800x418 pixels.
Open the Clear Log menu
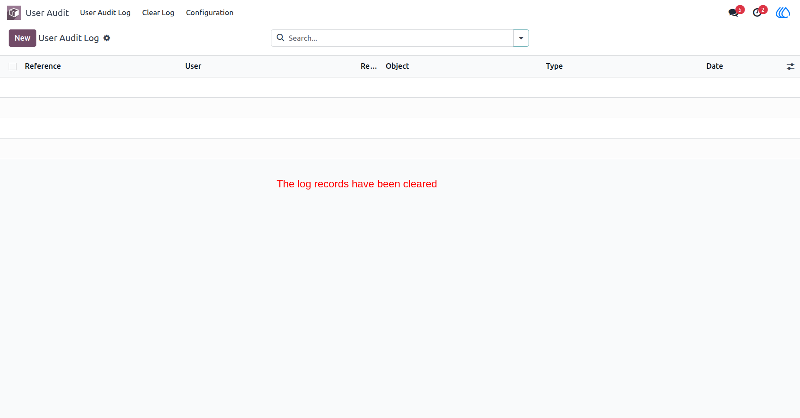pos(158,13)
